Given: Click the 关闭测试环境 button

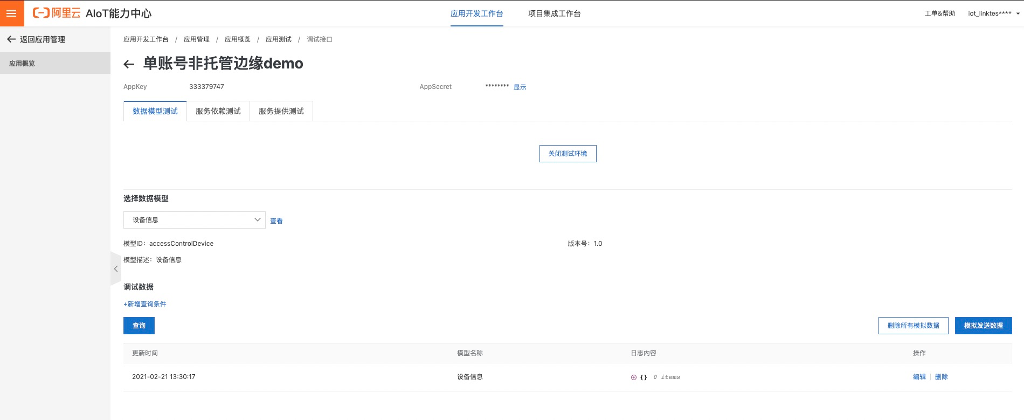Looking at the screenshot, I should 568,154.
